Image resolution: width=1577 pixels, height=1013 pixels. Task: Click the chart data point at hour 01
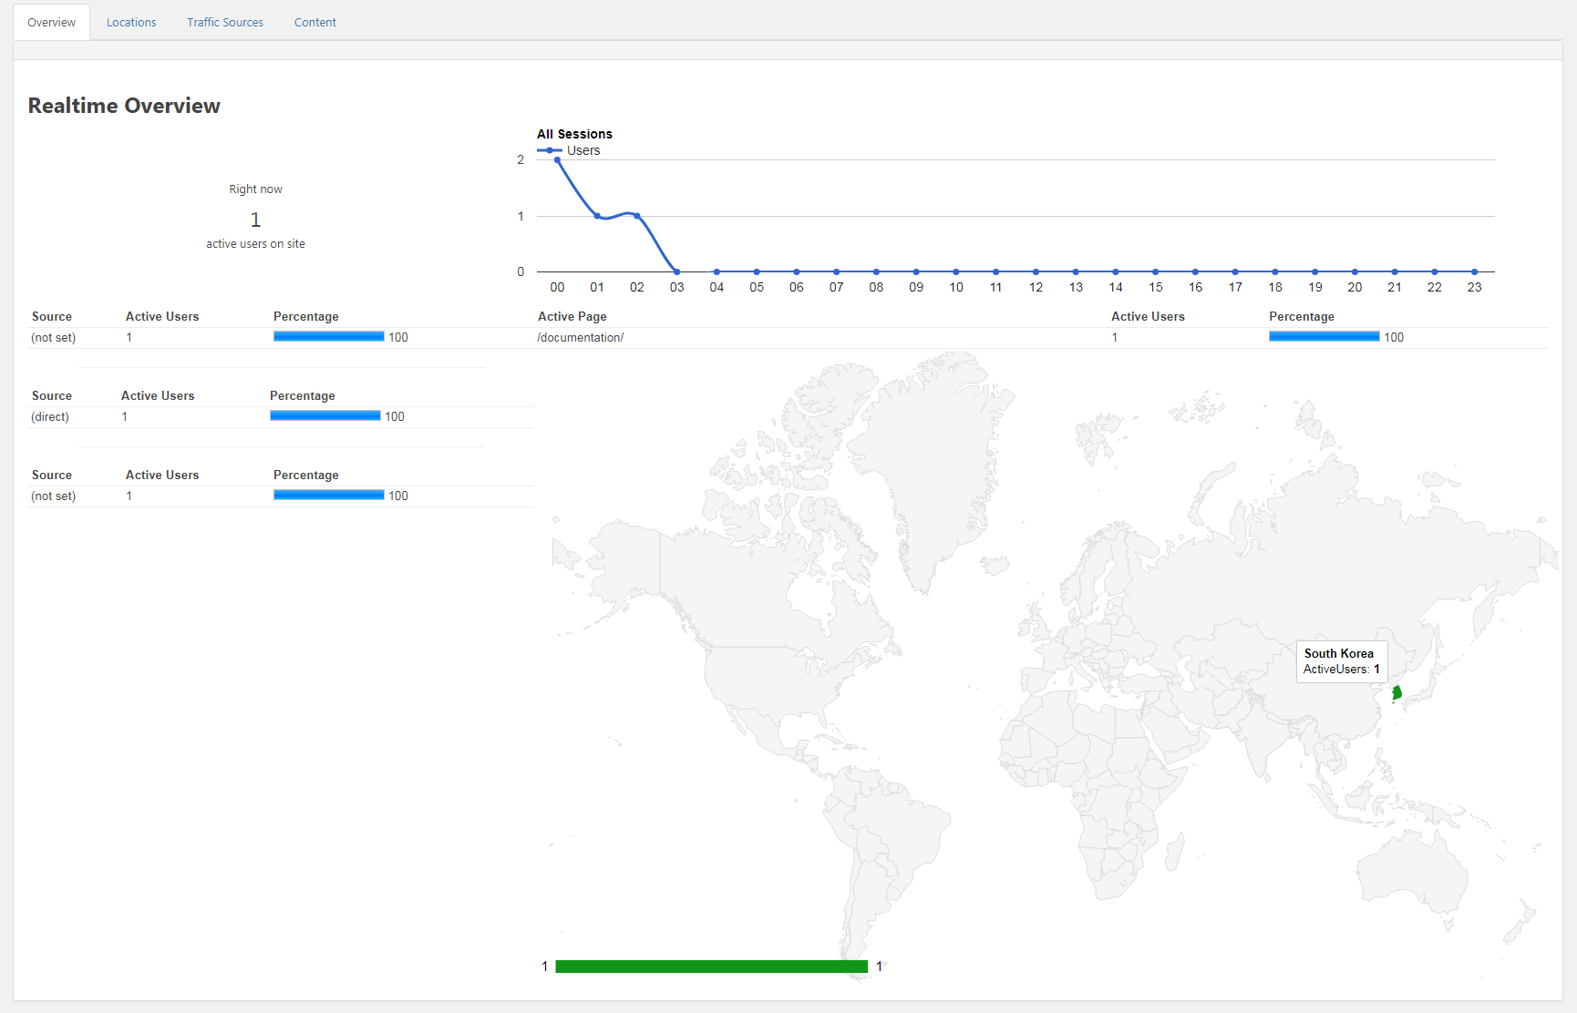[597, 216]
